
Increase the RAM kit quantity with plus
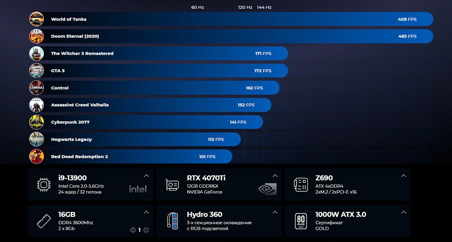[x=146, y=230]
